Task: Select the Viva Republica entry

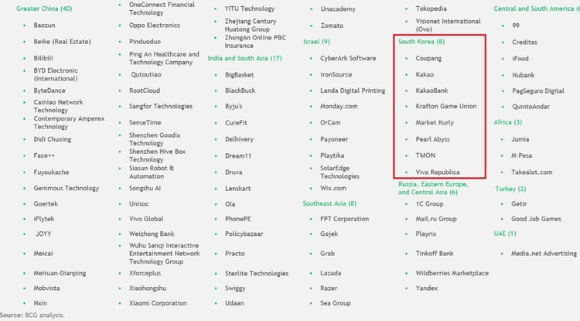Action: point(438,172)
